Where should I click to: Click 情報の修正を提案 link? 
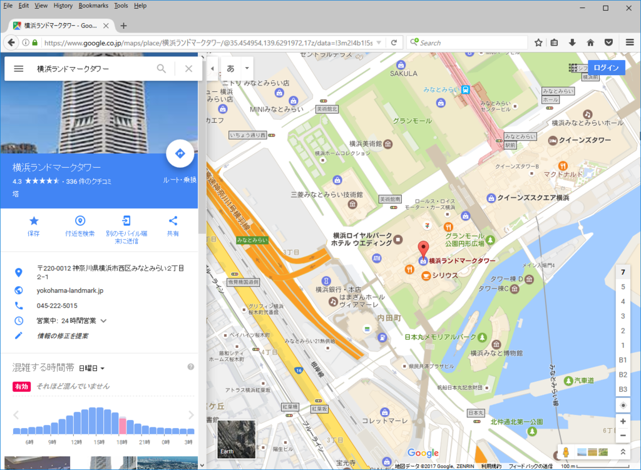coord(63,336)
